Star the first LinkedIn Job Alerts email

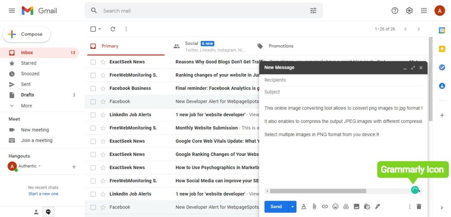coord(103,115)
